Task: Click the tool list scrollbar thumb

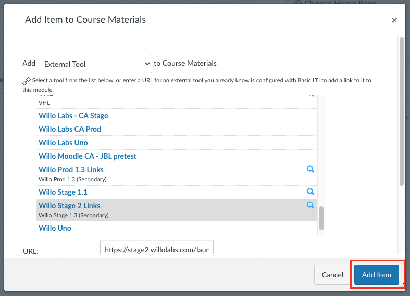Action: (321, 218)
